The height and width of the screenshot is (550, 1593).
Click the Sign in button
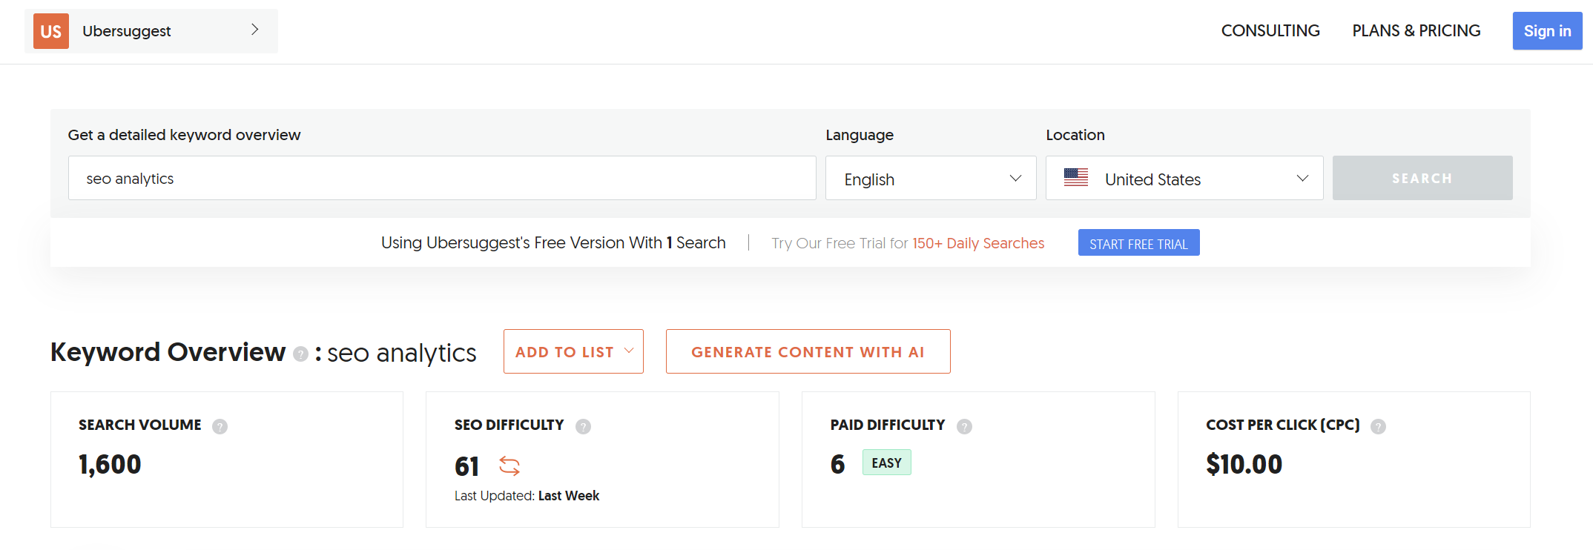click(1547, 31)
